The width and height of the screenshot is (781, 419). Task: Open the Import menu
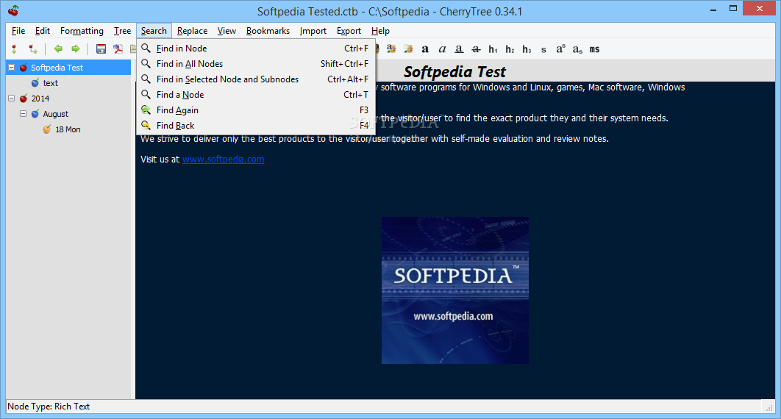(313, 31)
